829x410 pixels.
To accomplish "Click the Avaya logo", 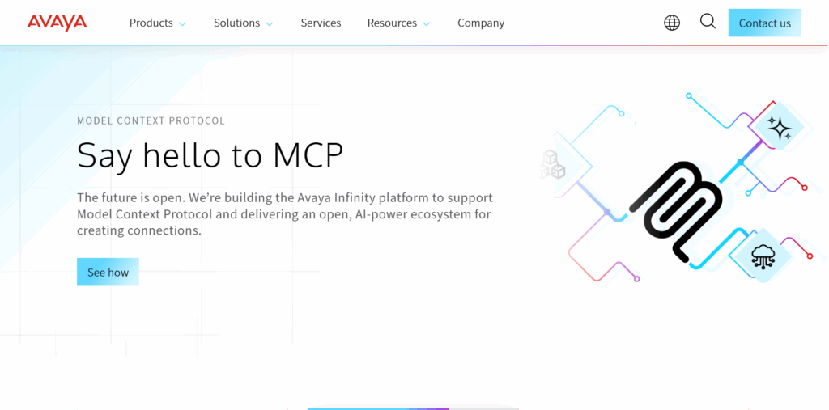I will pos(57,23).
